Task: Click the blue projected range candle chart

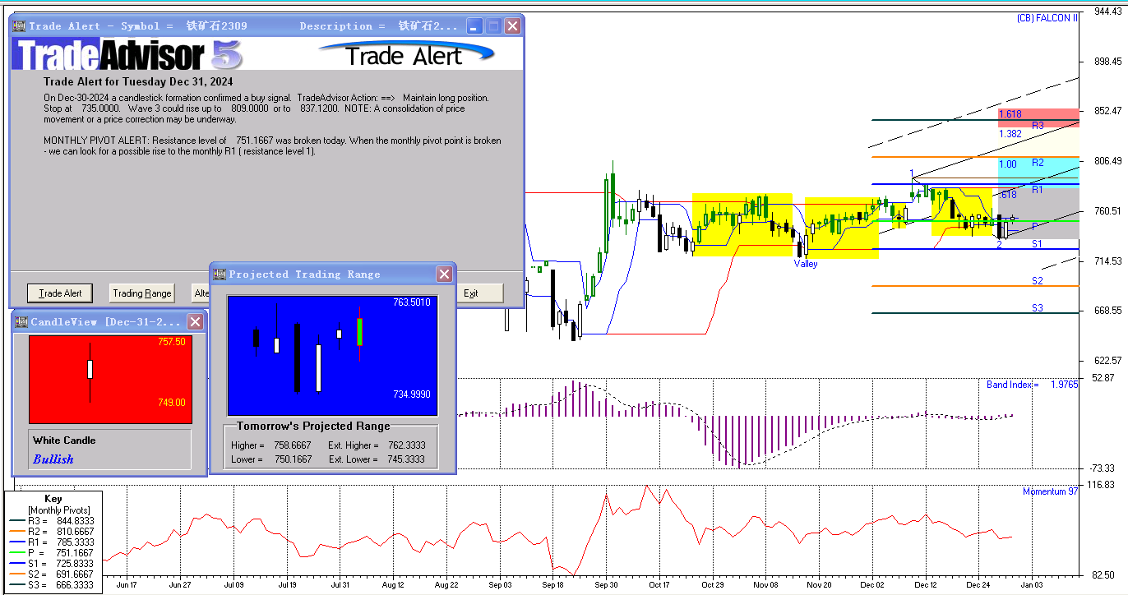Action: pos(332,356)
